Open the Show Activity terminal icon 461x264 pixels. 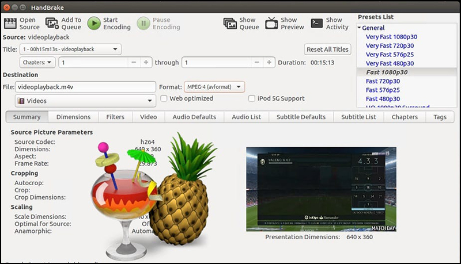coord(316,23)
